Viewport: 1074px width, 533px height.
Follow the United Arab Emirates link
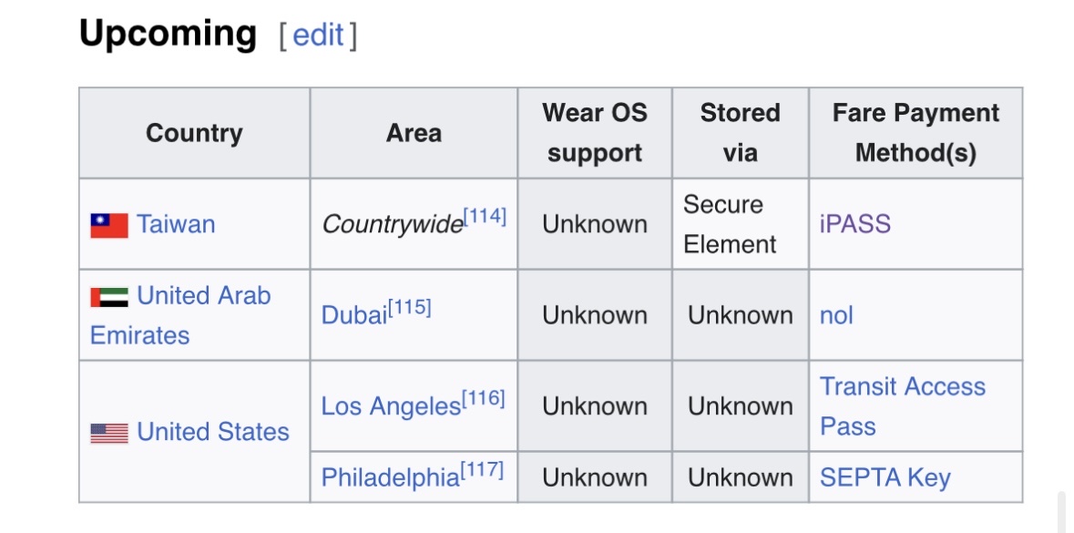pos(203,296)
